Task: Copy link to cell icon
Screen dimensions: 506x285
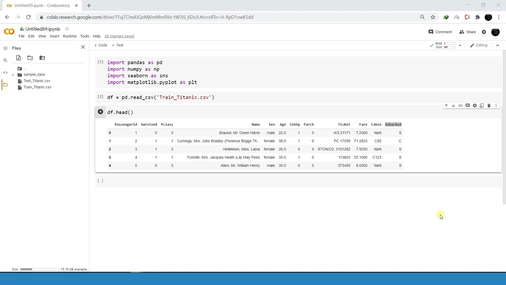Action: tap(461, 106)
